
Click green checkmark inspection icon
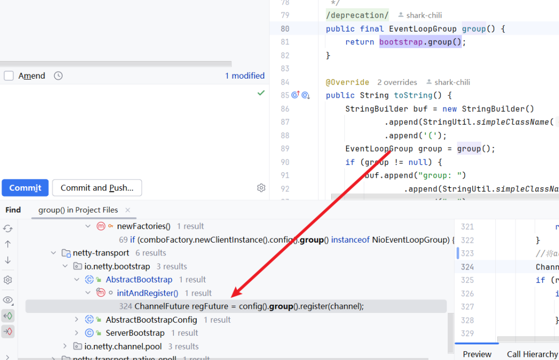point(261,93)
